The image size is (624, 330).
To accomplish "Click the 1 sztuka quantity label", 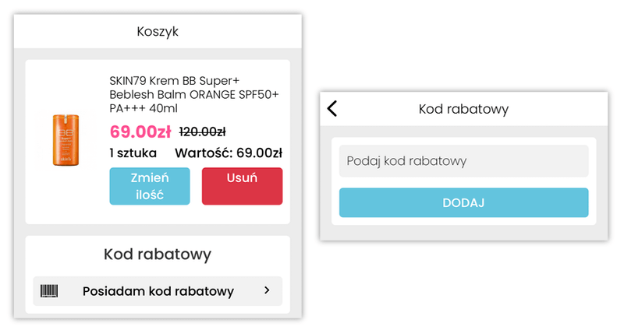I will 133,153.
